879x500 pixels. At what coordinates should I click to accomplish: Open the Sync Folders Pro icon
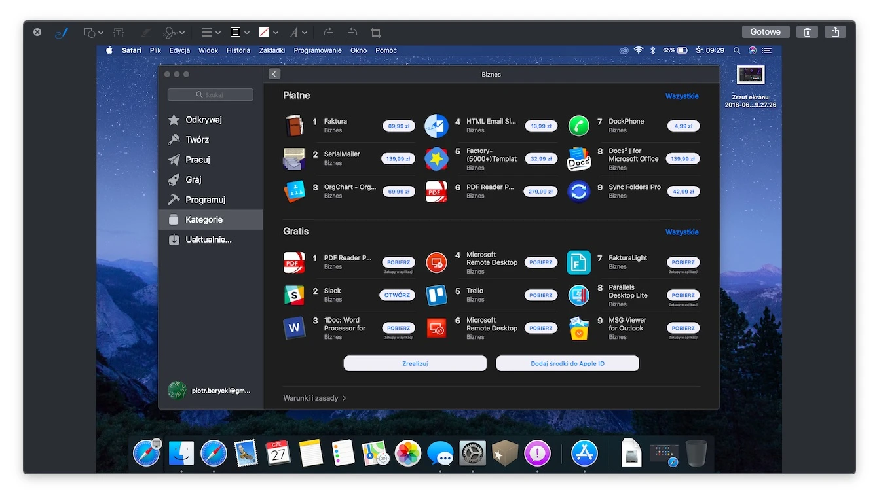click(579, 191)
